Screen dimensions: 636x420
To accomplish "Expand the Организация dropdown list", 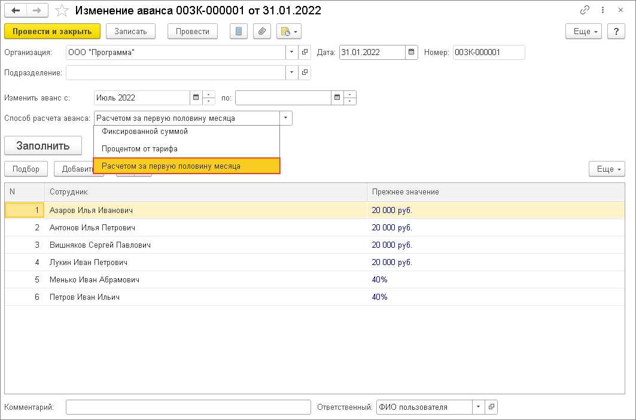I will point(291,52).
